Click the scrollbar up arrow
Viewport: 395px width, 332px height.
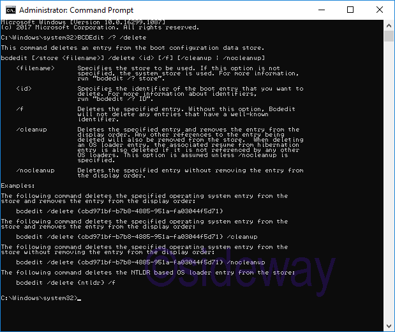click(x=389, y=26)
